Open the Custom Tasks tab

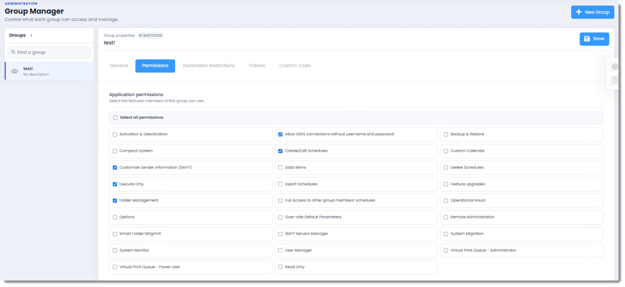pyautogui.click(x=295, y=66)
